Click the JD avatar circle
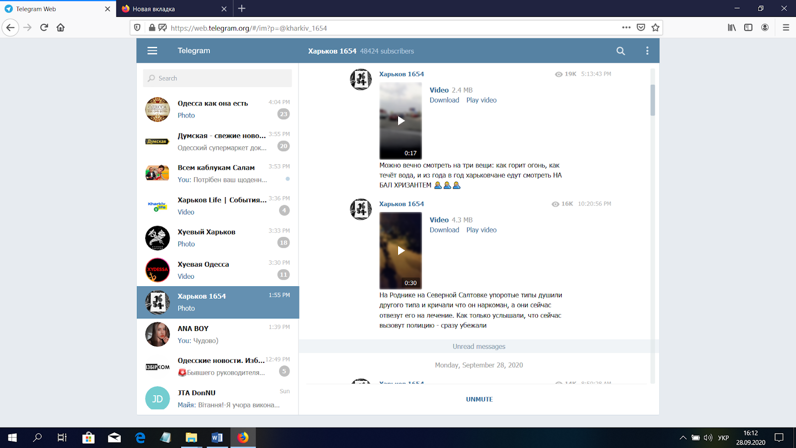The height and width of the screenshot is (448, 796). [157, 399]
